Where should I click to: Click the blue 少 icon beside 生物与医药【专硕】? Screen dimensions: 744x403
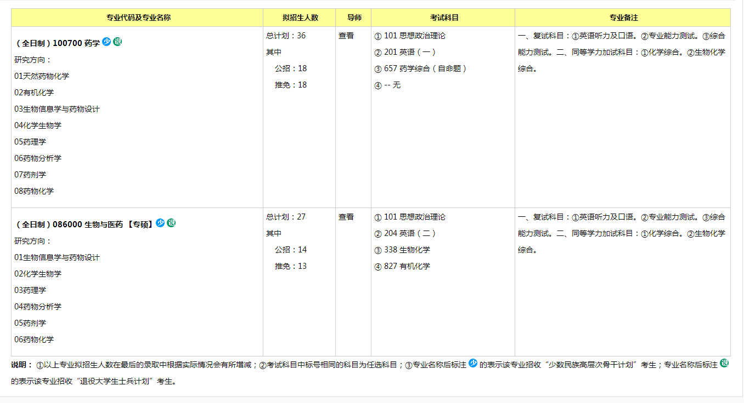[x=160, y=223]
